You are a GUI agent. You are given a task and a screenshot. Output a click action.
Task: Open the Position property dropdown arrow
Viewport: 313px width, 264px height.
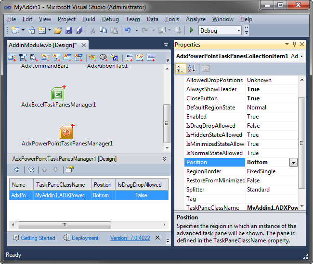coord(293,162)
